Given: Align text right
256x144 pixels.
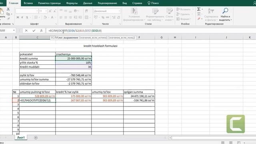Looking at the screenshot, I should 70,17.
